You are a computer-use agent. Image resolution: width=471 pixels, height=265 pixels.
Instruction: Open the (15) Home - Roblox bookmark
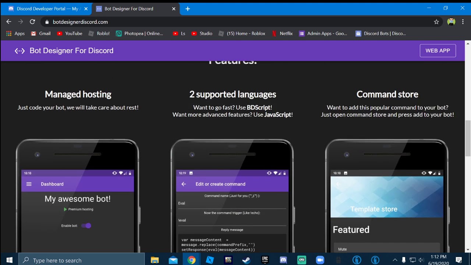[242, 33]
